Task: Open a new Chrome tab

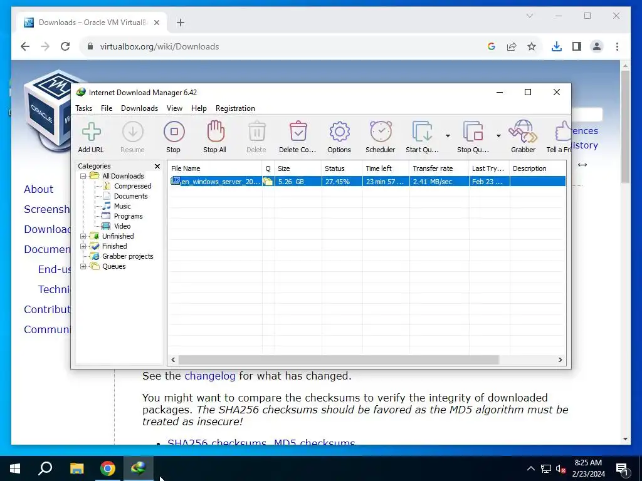Action: (181, 23)
